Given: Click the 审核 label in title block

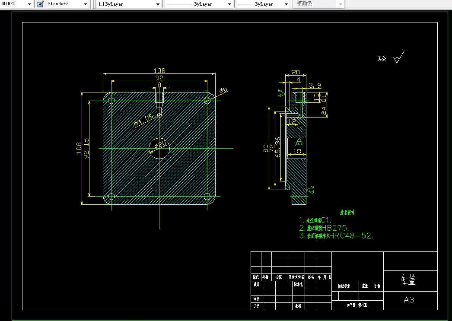Looking at the screenshot, I should (x=256, y=299).
